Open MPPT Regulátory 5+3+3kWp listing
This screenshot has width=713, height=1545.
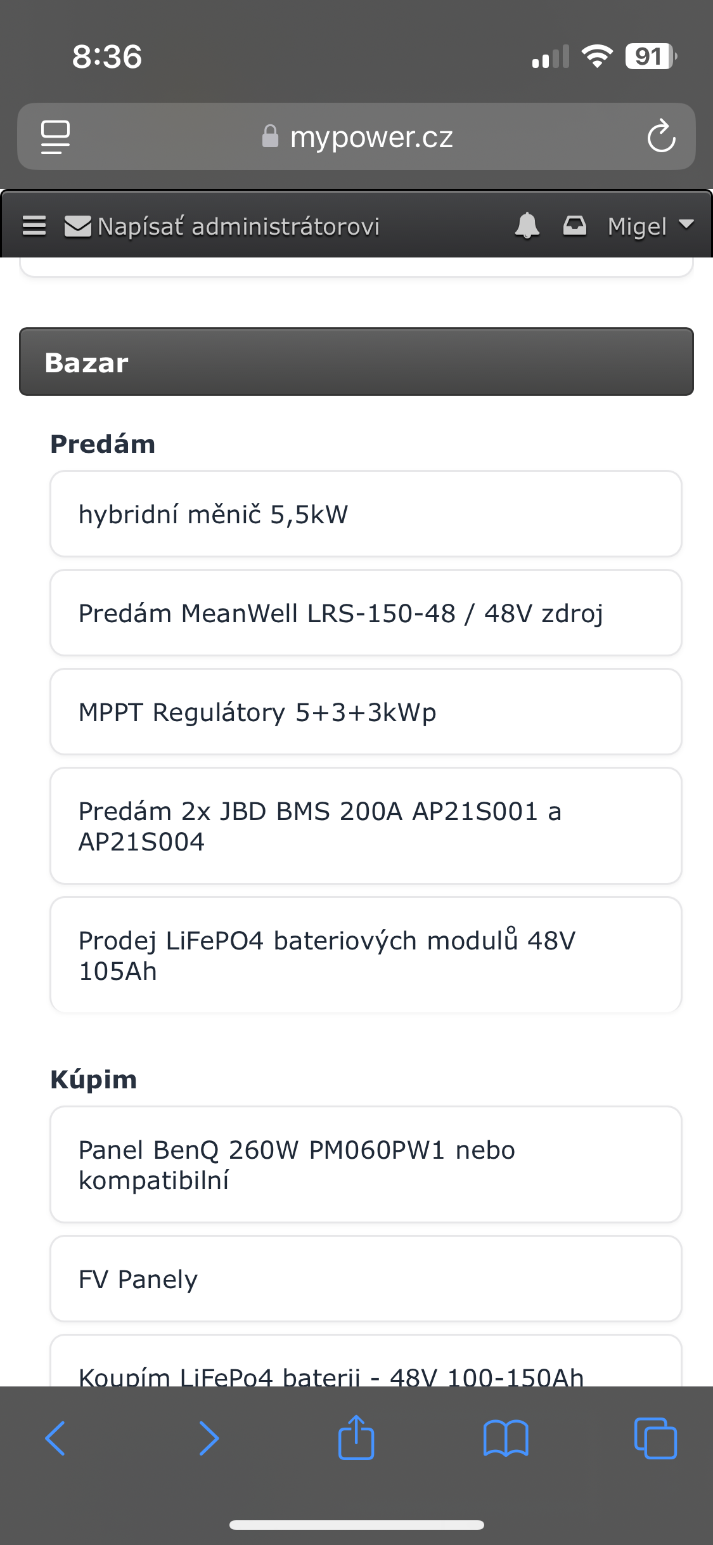pos(366,712)
